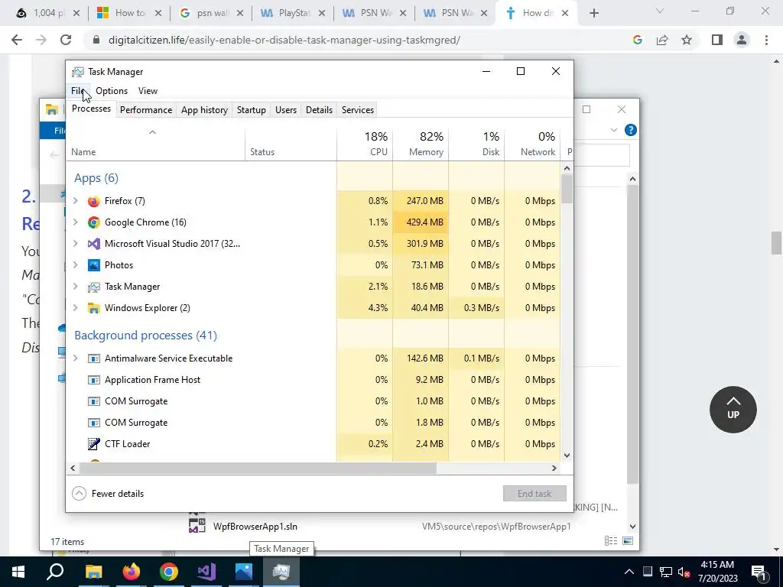Click the Application Frame Host icon
Screen dimensions: 783x587
tap(93, 380)
